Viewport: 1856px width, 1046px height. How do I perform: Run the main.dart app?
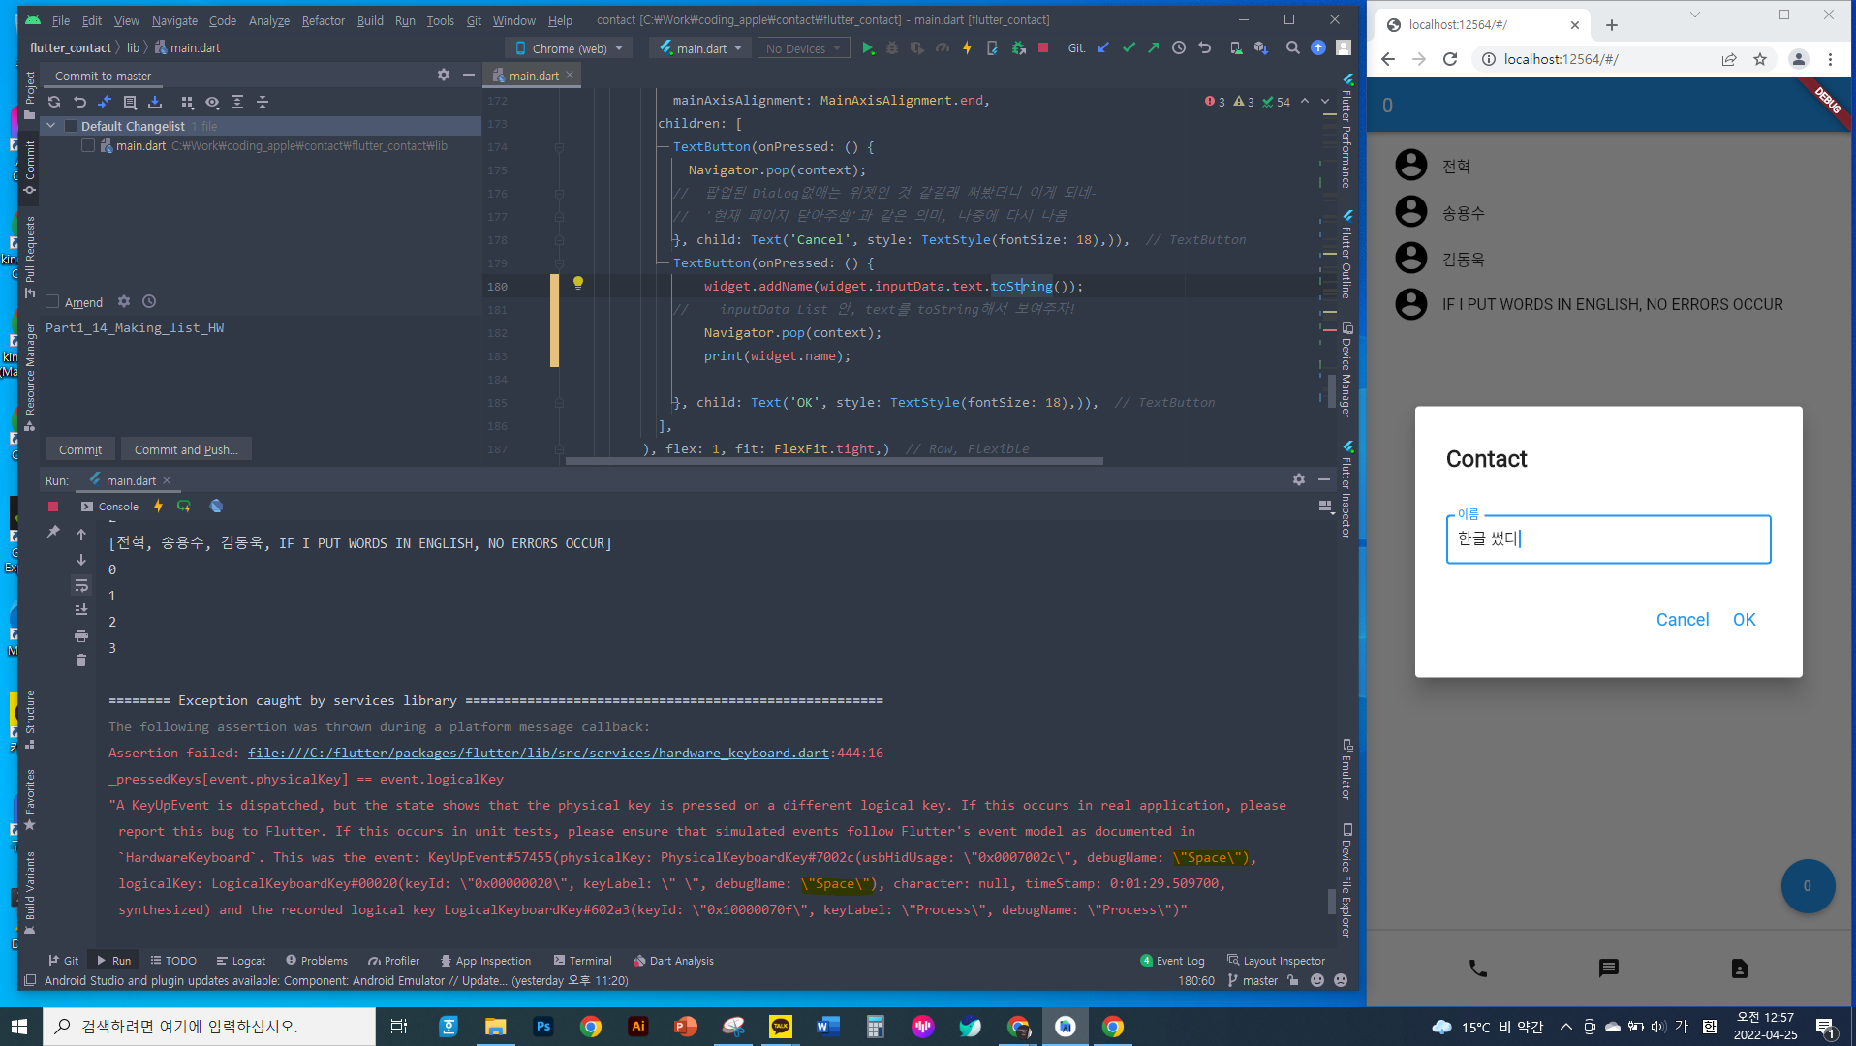[x=869, y=47]
